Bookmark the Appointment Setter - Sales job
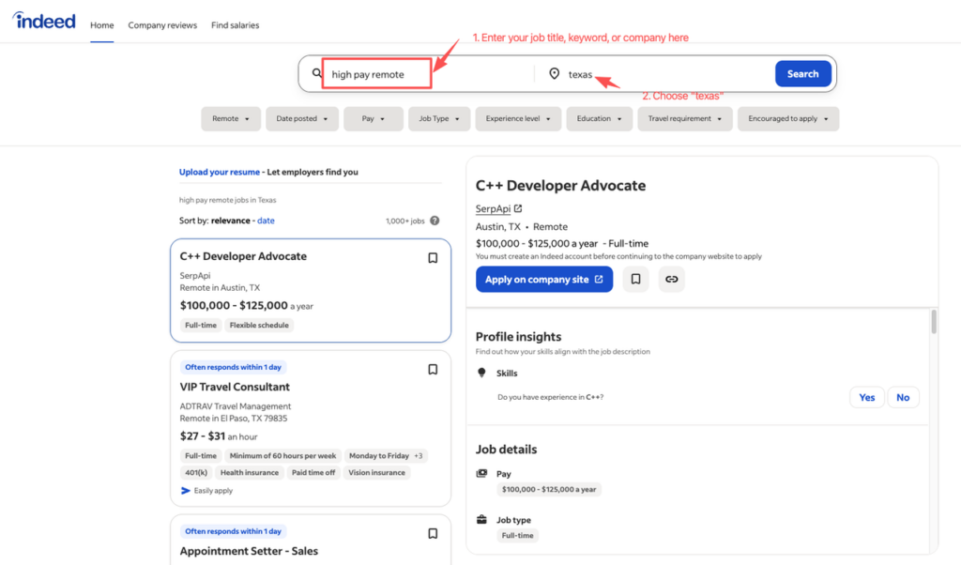This screenshot has height=565, width=961. pyautogui.click(x=433, y=533)
